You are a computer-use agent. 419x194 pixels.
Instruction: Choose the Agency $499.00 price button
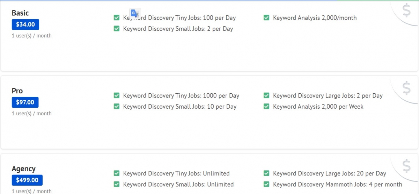pos(27,180)
